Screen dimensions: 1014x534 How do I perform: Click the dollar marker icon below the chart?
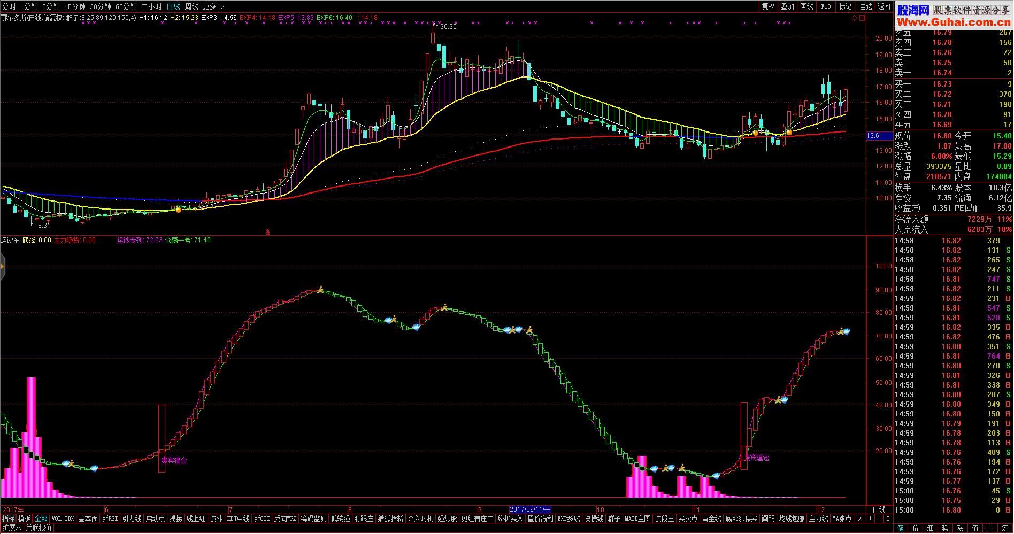coord(267,232)
